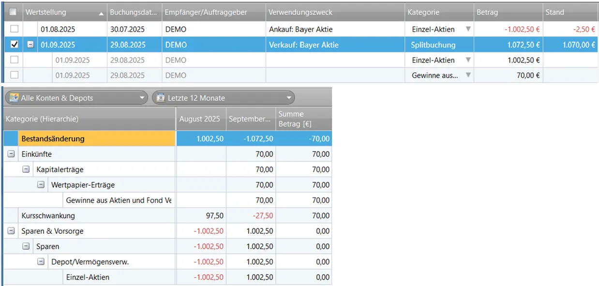
Task: Toggle the select-all checkbox in table header
Action: [14, 12]
